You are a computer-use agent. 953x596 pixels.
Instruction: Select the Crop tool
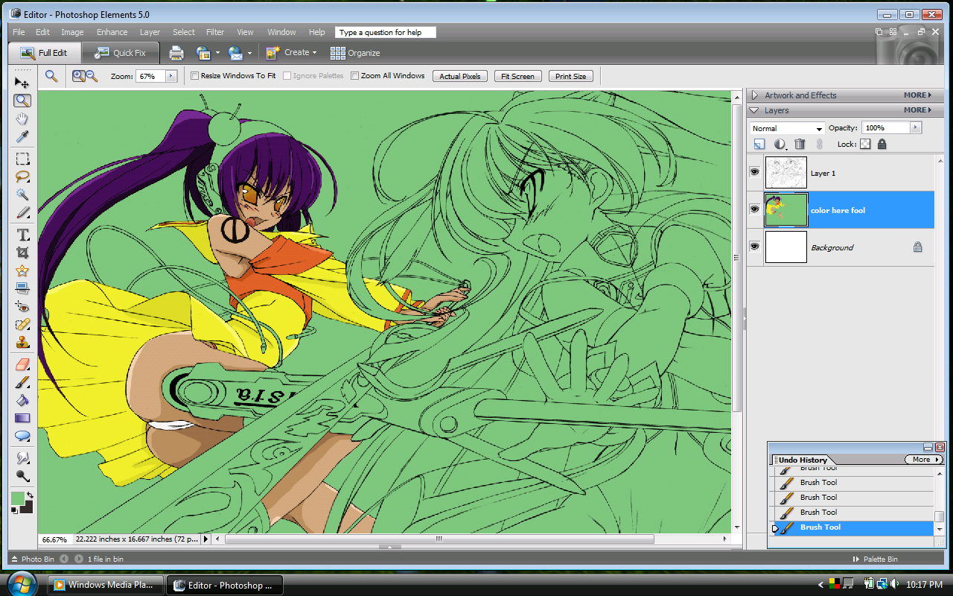pos(22,253)
